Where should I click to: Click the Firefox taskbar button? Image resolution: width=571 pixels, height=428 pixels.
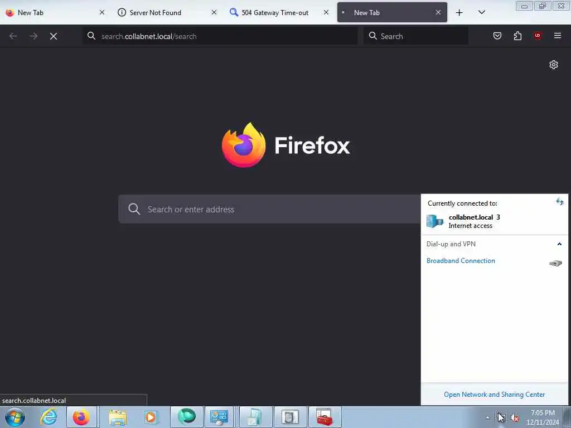81,417
